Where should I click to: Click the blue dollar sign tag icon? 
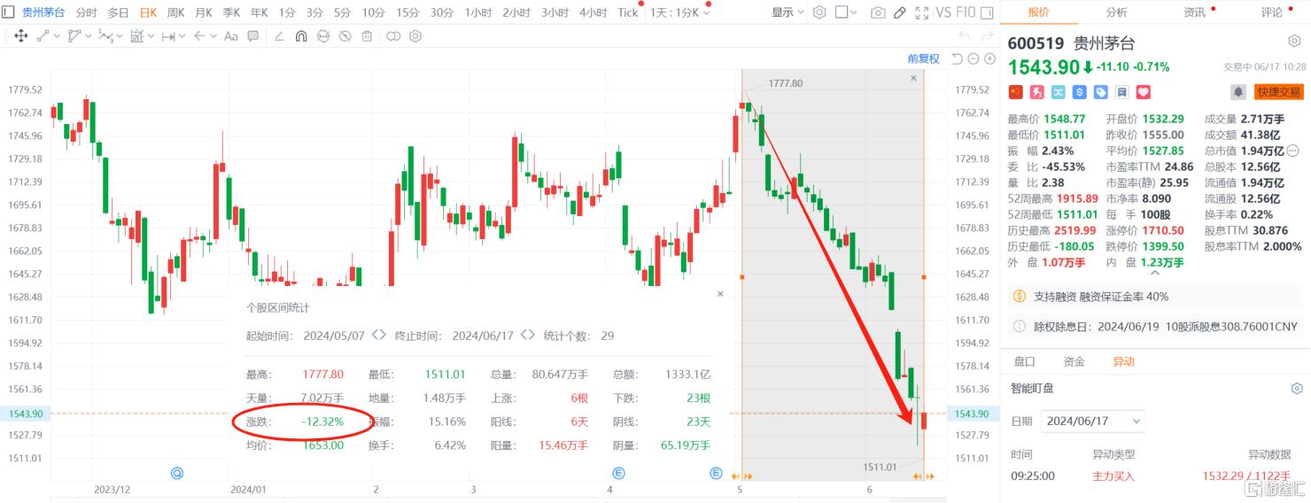(1079, 91)
